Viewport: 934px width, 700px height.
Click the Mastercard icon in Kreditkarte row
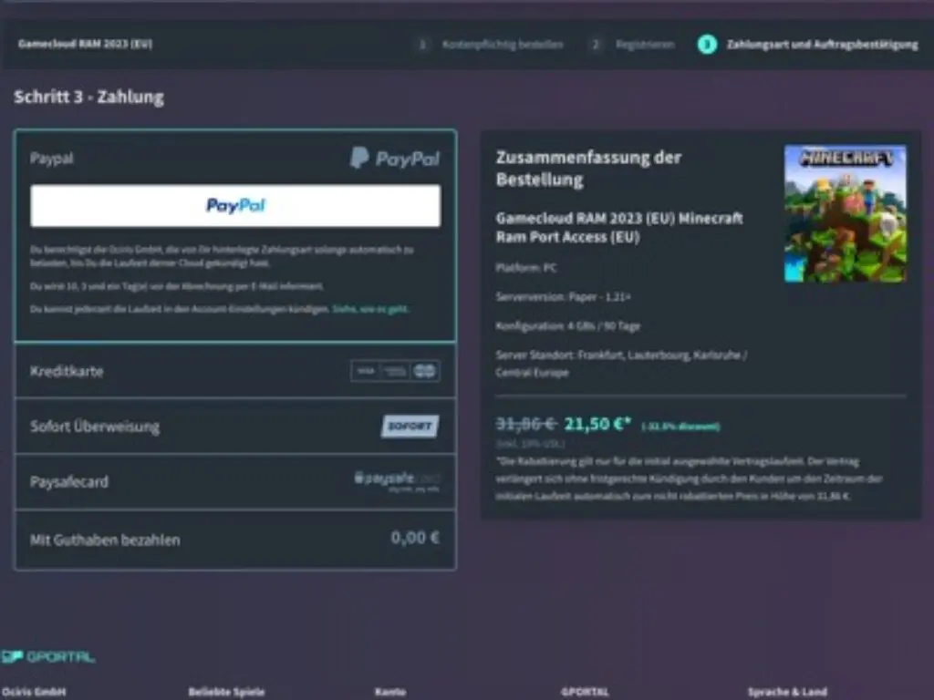[x=425, y=370]
